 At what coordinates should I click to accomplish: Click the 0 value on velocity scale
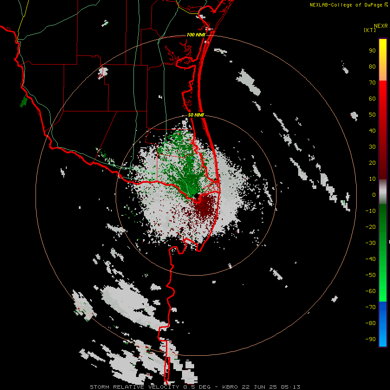374,195
